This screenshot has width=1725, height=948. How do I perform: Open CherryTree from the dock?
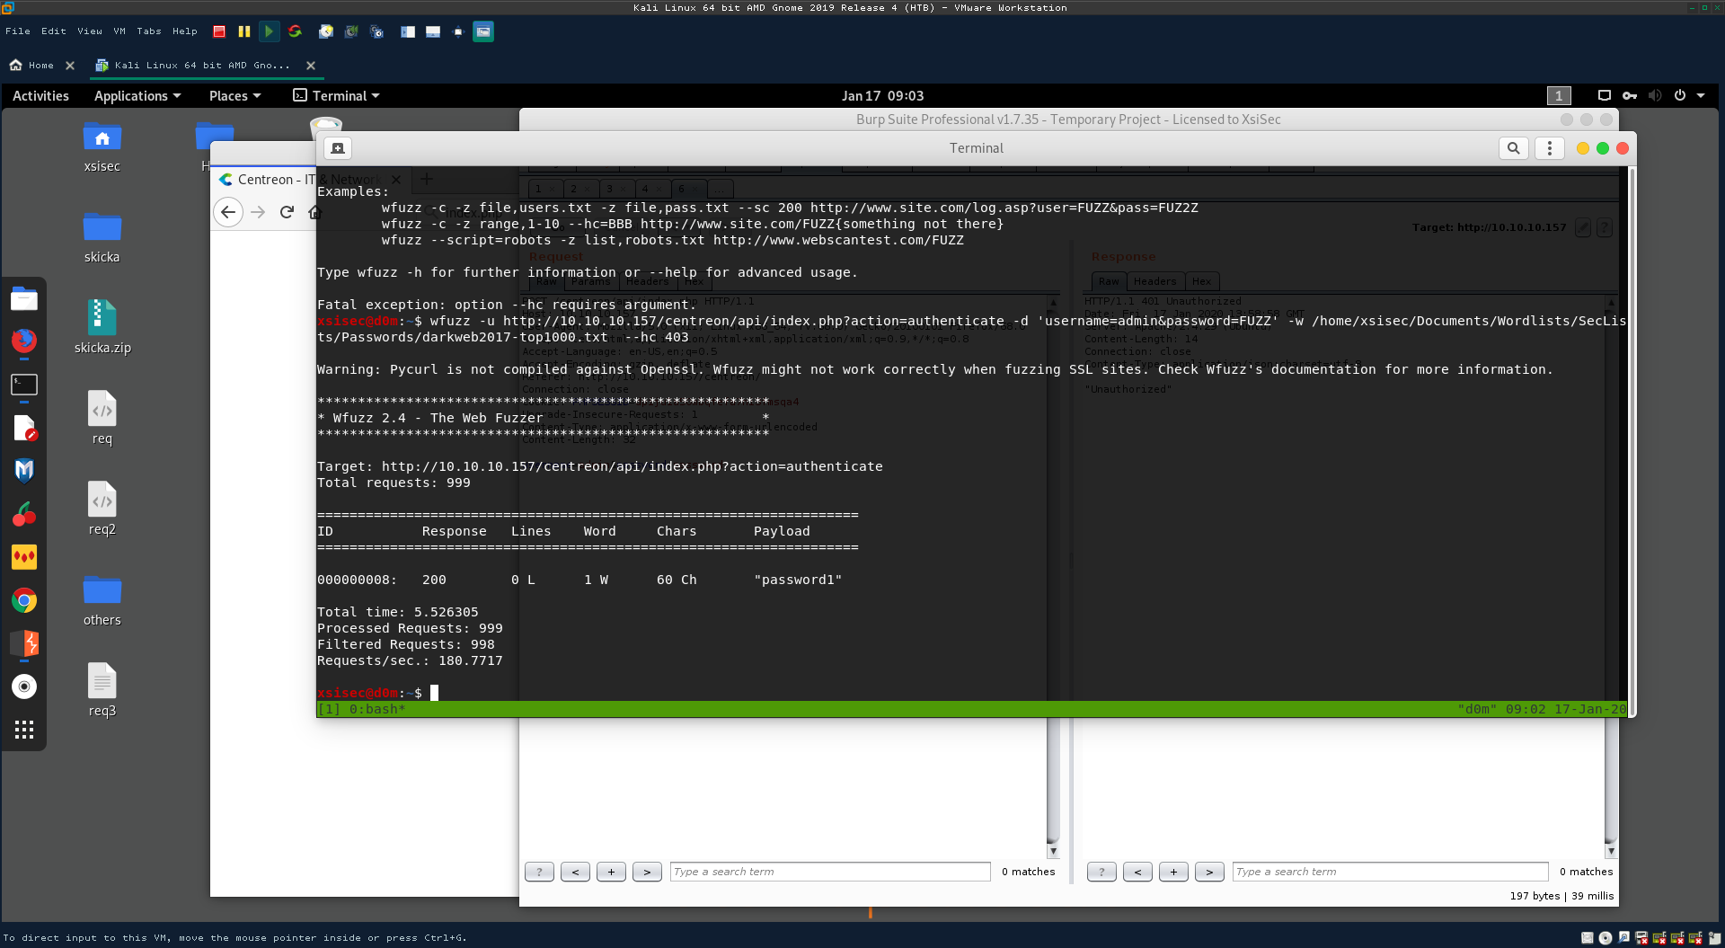(x=24, y=514)
